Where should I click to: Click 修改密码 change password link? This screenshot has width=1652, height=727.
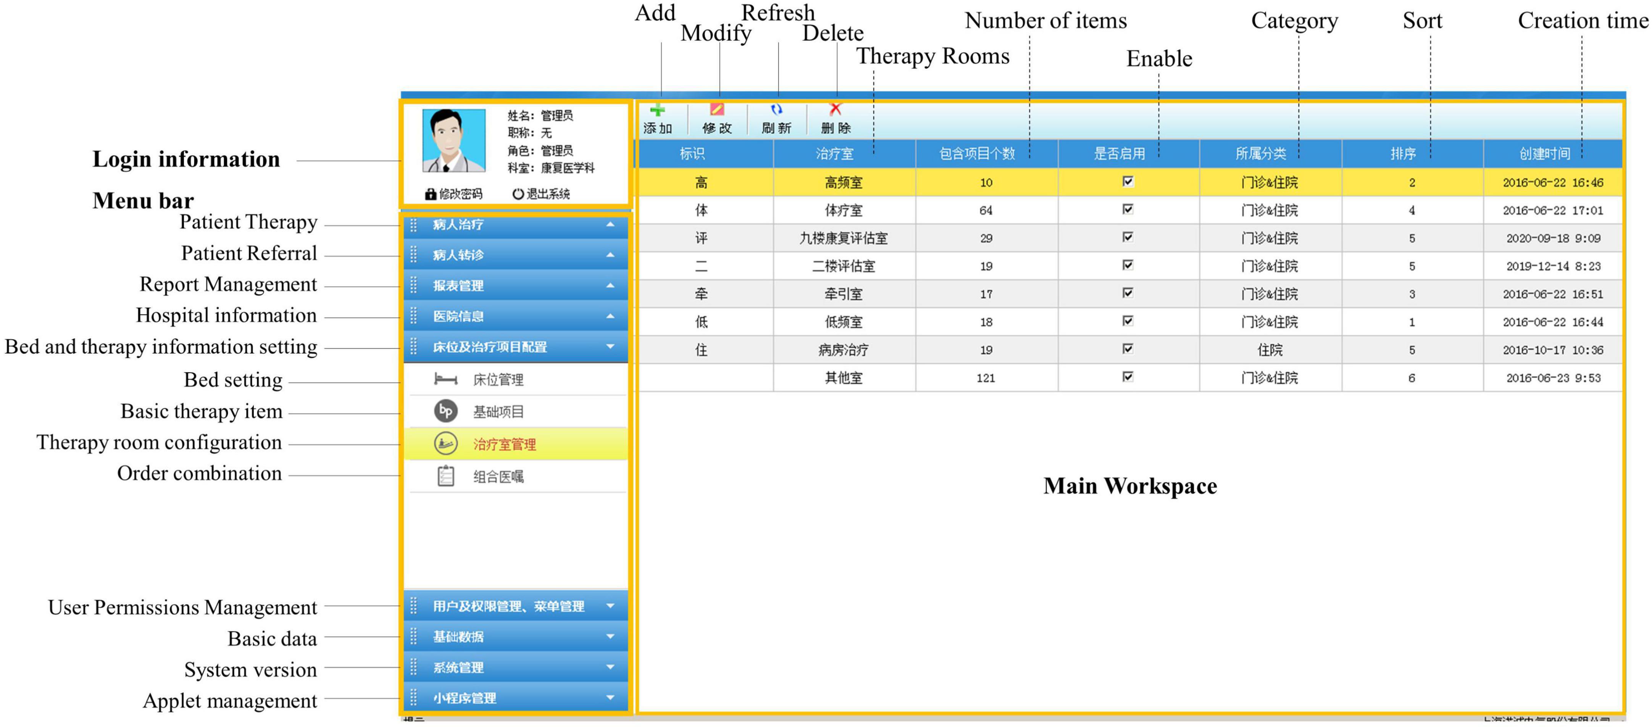click(x=460, y=193)
